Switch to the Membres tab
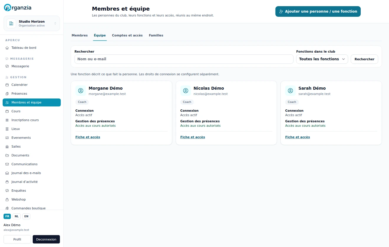The height and width of the screenshot is (247, 389). pos(80,35)
